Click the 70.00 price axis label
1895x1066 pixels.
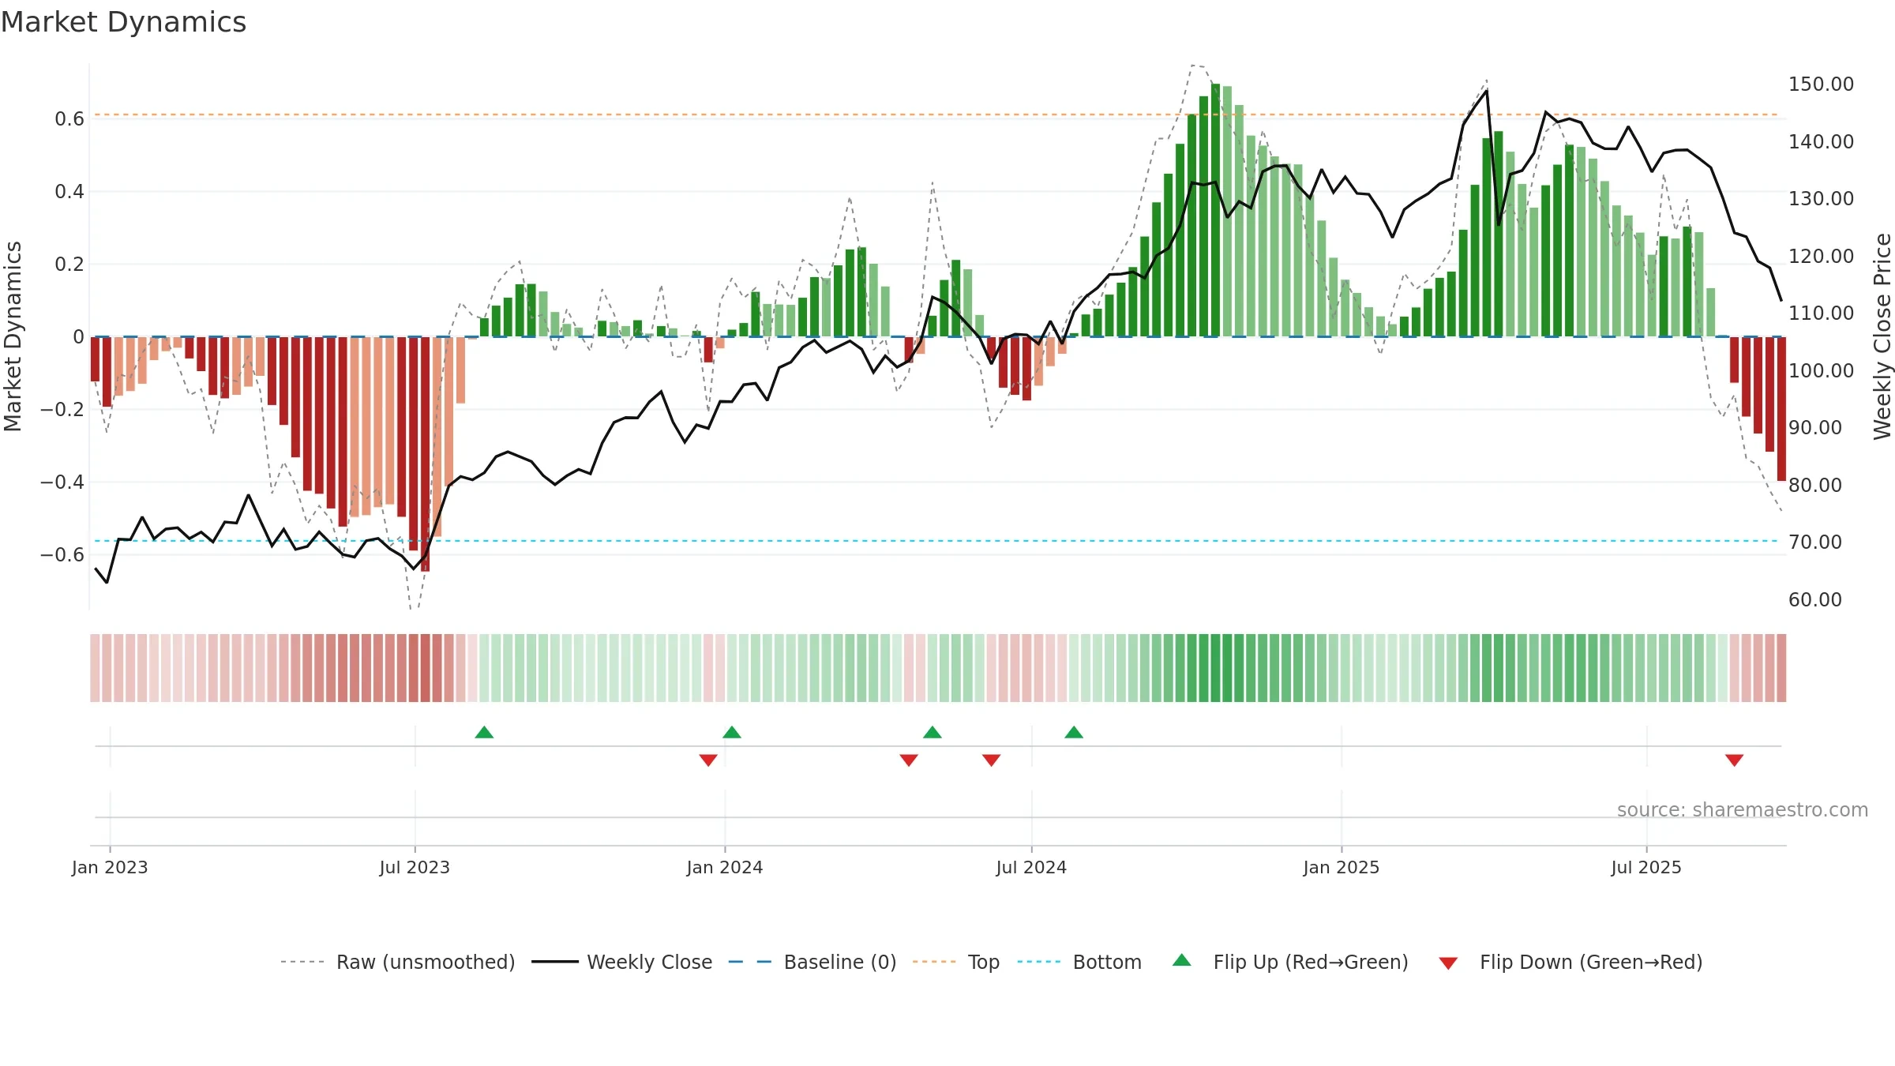1814,542
